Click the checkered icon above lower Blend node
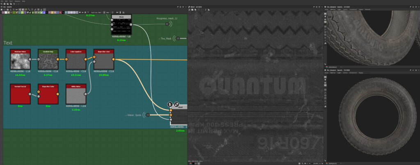Screen dimensions: 420x165 [x=176, y=104]
